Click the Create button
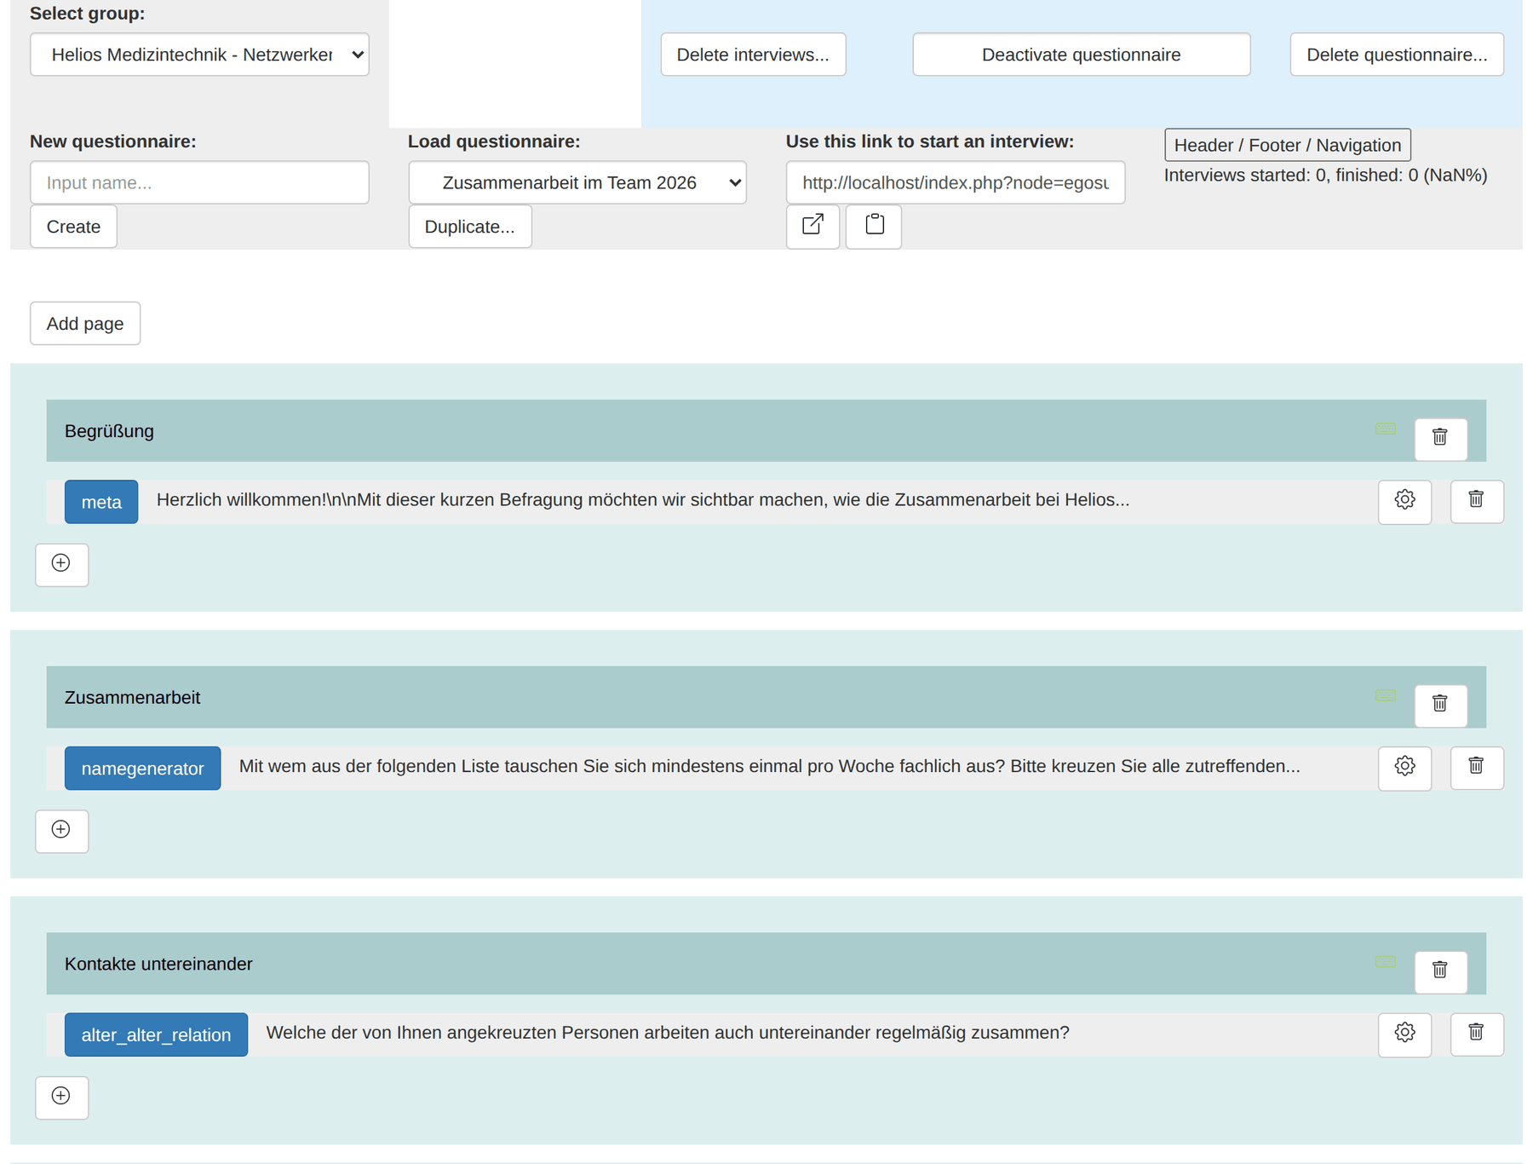This screenshot has height=1164, width=1533. [73, 227]
